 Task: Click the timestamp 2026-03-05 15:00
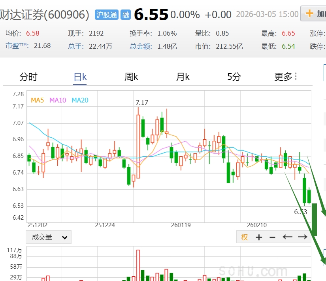pyautogui.click(x=267, y=14)
